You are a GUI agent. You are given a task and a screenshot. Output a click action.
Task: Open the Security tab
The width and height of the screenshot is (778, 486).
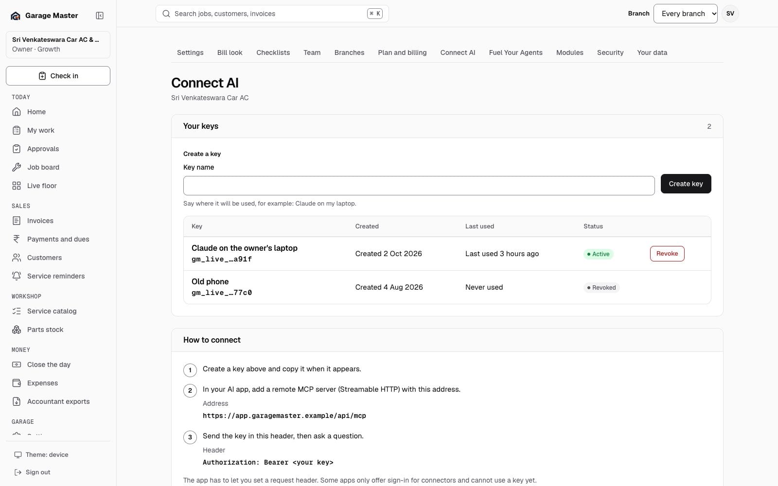610,52
